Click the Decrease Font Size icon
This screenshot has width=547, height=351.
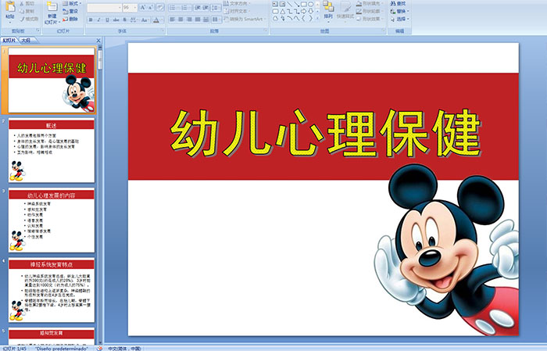pos(151,7)
